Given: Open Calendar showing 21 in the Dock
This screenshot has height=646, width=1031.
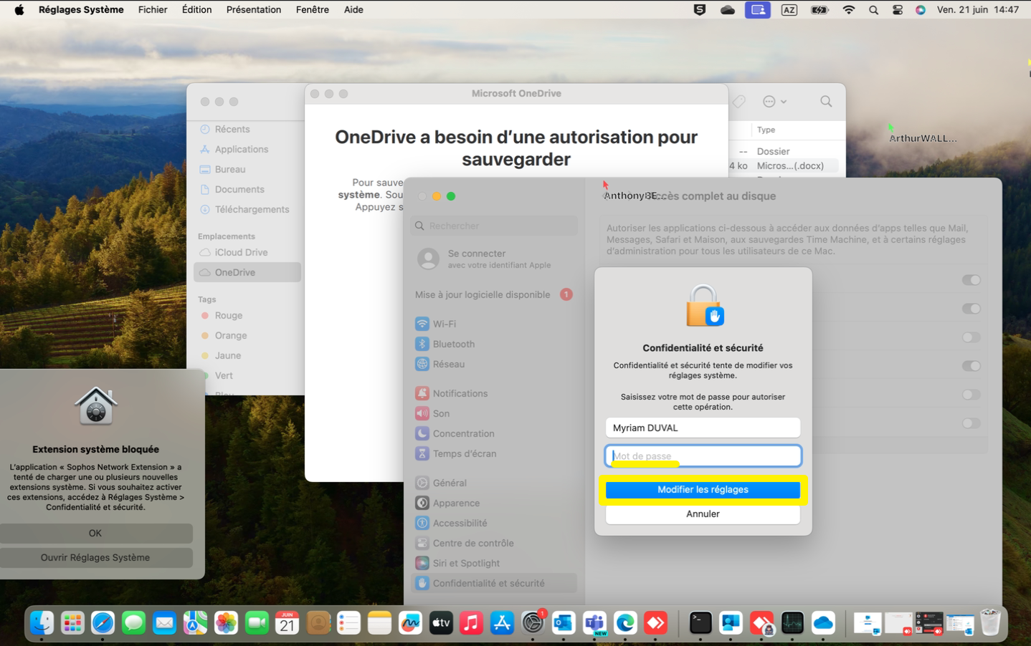Looking at the screenshot, I should (x=287, y=623).
